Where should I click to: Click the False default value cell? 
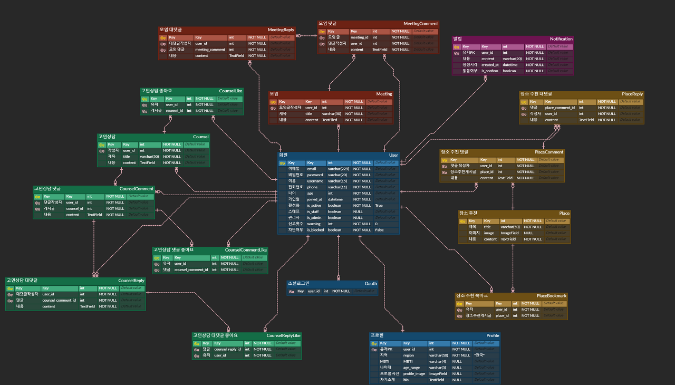380,230
